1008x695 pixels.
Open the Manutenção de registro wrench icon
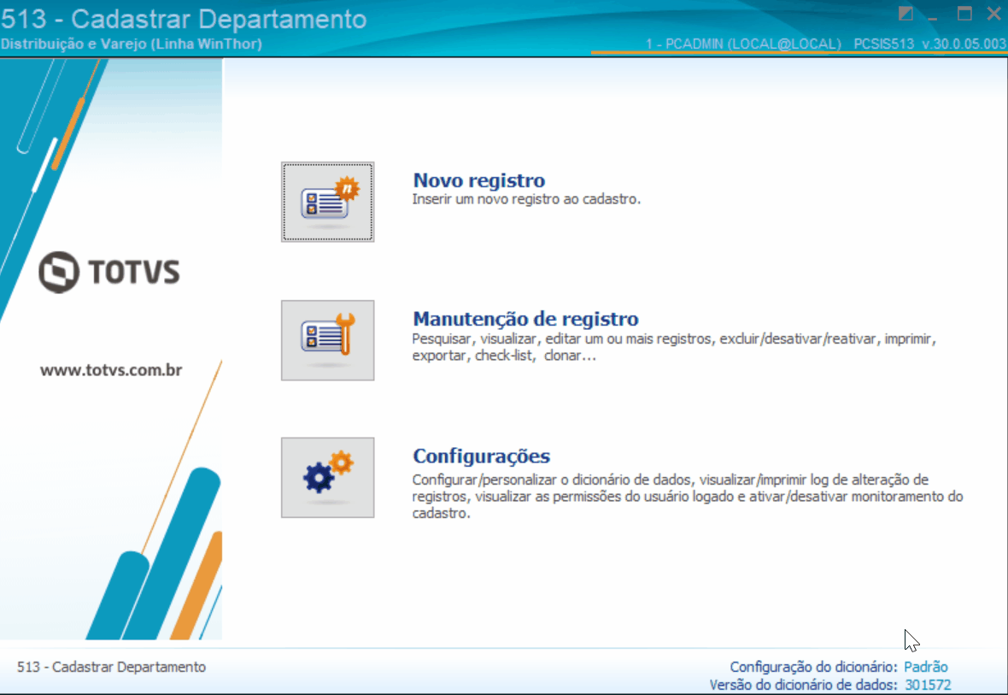pos(327,340)
